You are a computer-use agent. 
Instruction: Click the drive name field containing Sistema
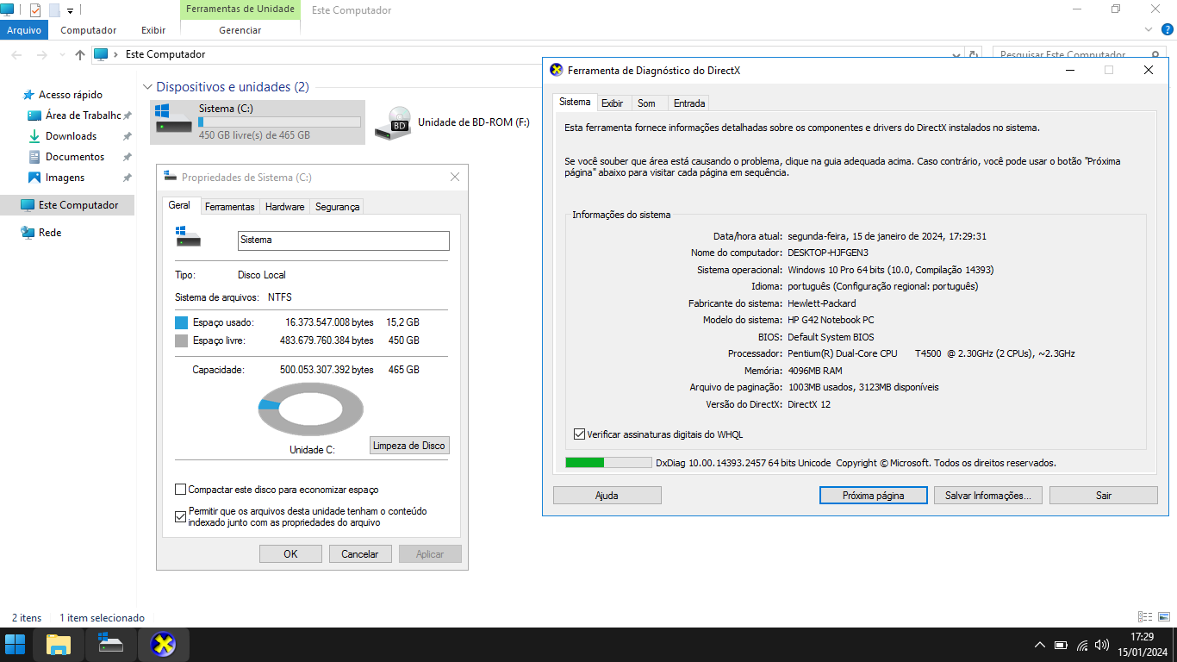[x=344, y=240]
